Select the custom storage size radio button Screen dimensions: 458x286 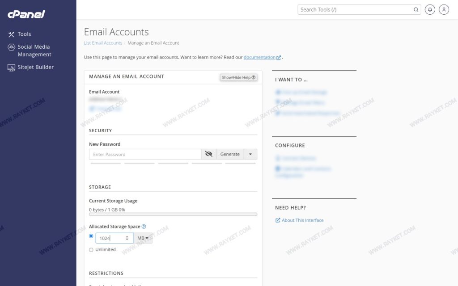click(91, 236)
